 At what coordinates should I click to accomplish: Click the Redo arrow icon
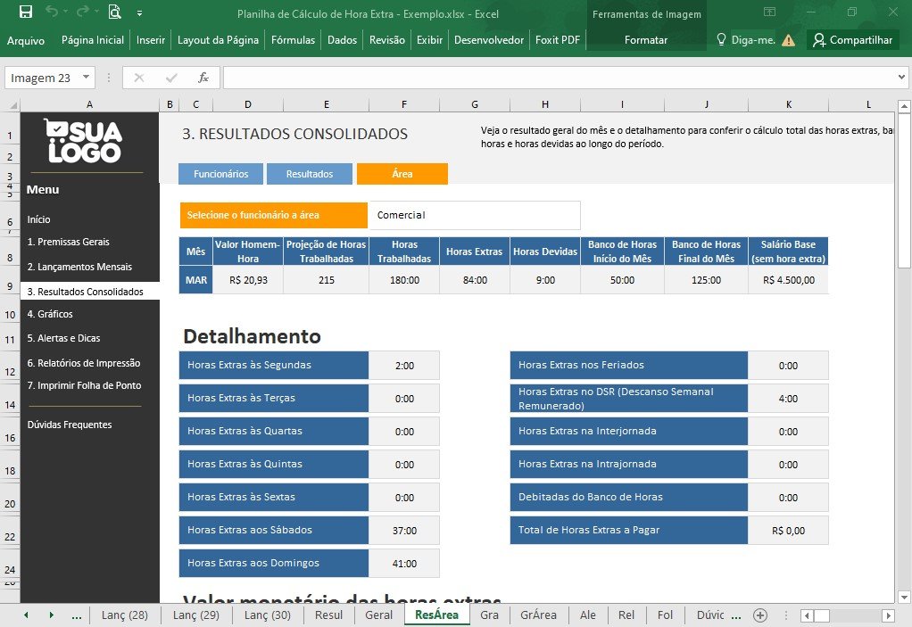coord(83,12)
